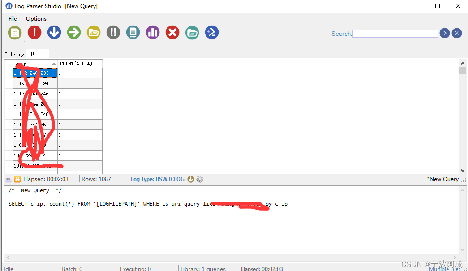Switch to the Library tab

tap(14, 54)
